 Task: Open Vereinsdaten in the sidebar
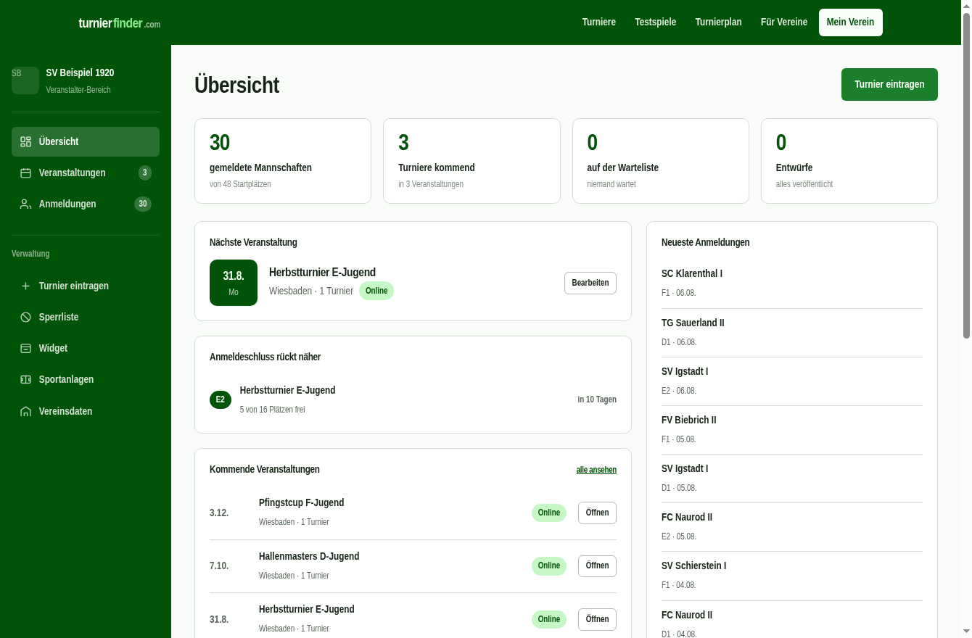click(x=86, y=411)
